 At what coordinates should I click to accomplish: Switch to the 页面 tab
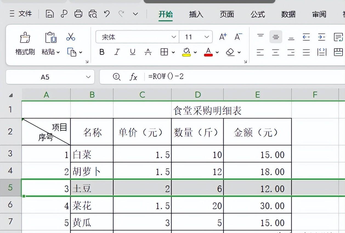[227, 14]
